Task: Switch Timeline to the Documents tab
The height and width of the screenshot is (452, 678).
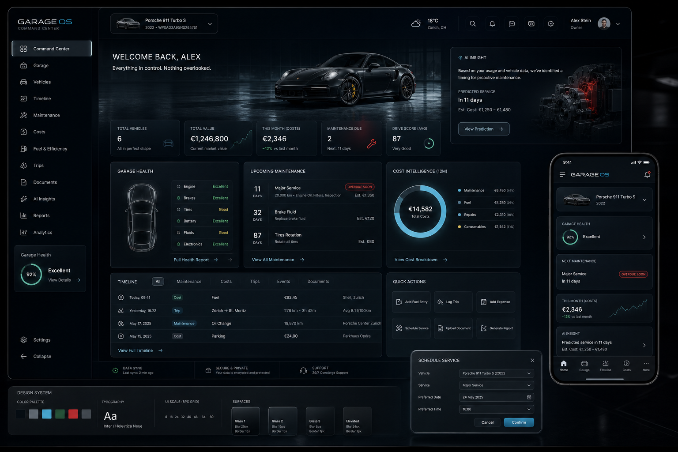Action: [318, 282]
